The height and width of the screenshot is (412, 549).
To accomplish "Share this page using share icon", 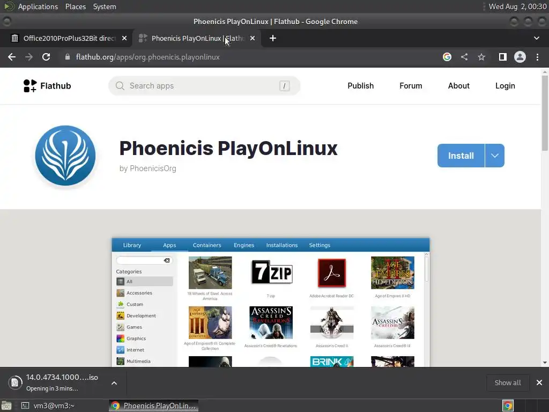I will (464, 57).
